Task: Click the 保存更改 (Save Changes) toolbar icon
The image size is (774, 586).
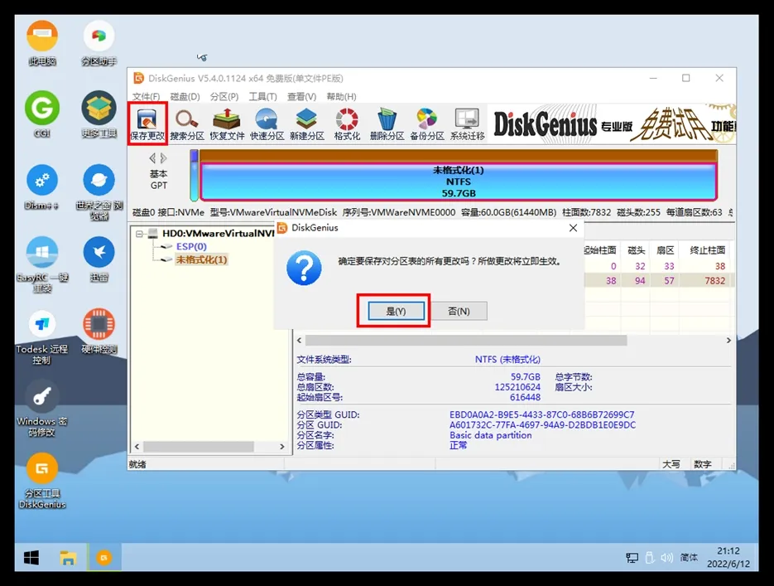Action: (x=147, y=123)
